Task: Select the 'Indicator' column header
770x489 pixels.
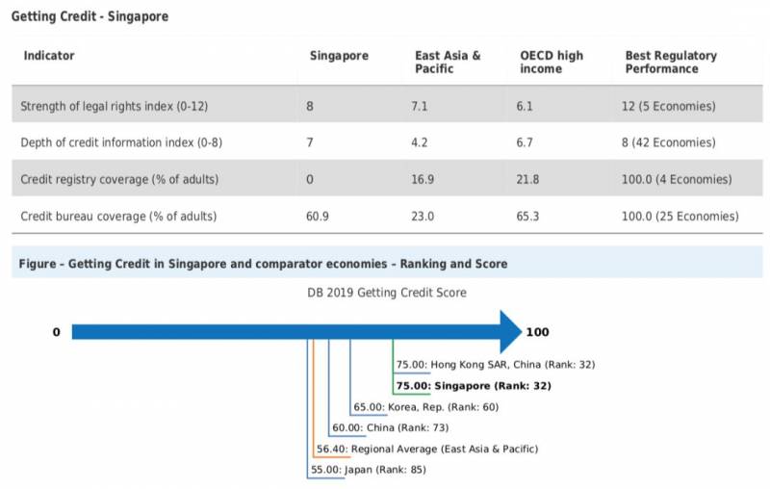Action: (x=49, y=56)
